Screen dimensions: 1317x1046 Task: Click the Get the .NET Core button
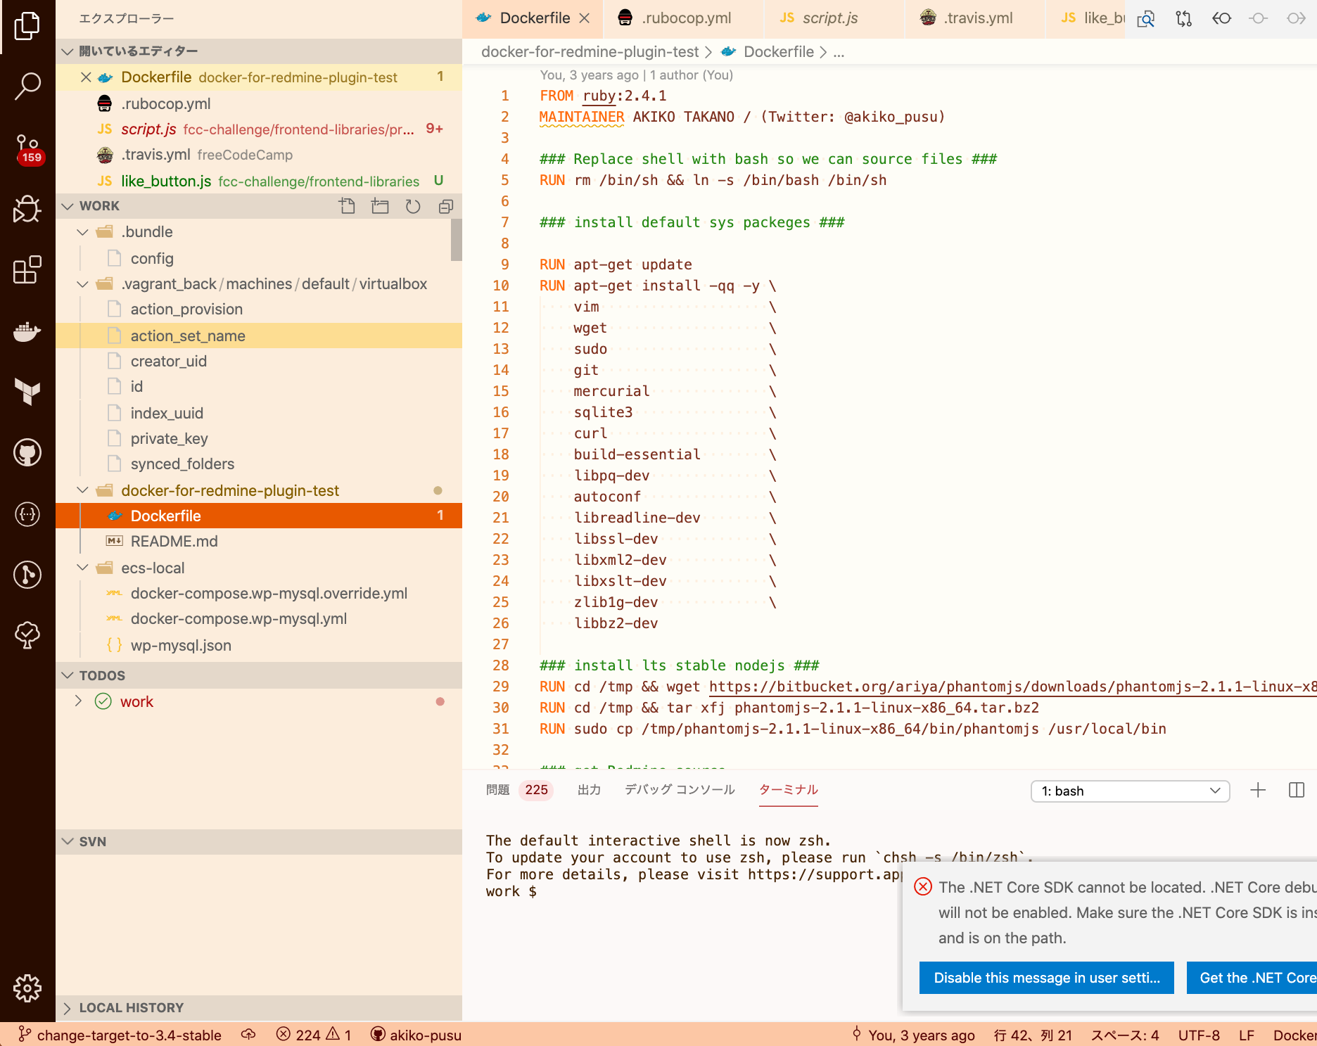point(1252,978)
